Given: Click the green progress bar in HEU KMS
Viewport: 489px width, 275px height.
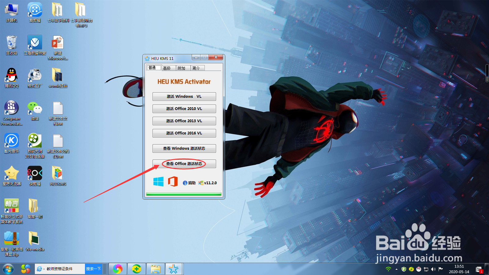Looking at the screenshot, I should point(184,194).
